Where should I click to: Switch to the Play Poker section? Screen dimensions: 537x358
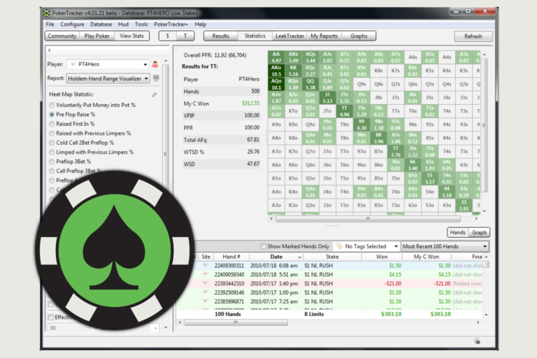click(x=97, y=36)
